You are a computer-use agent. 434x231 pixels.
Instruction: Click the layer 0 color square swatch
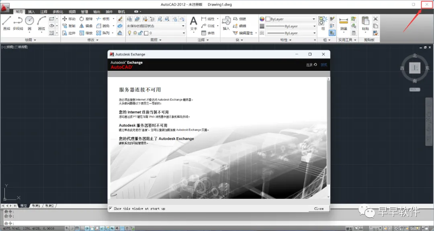pyautogui.click(x=146, y=33)
